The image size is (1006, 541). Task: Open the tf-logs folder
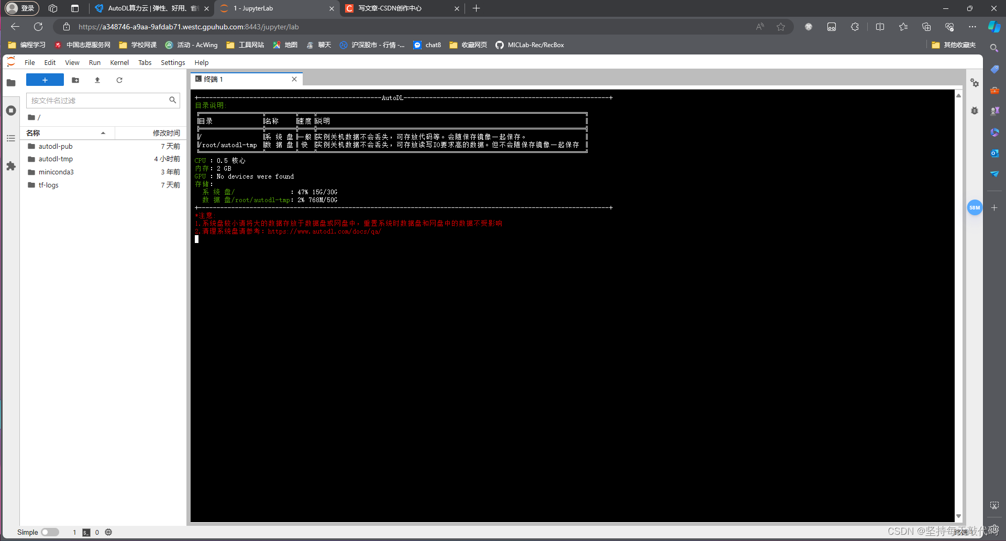click(103, 185)
